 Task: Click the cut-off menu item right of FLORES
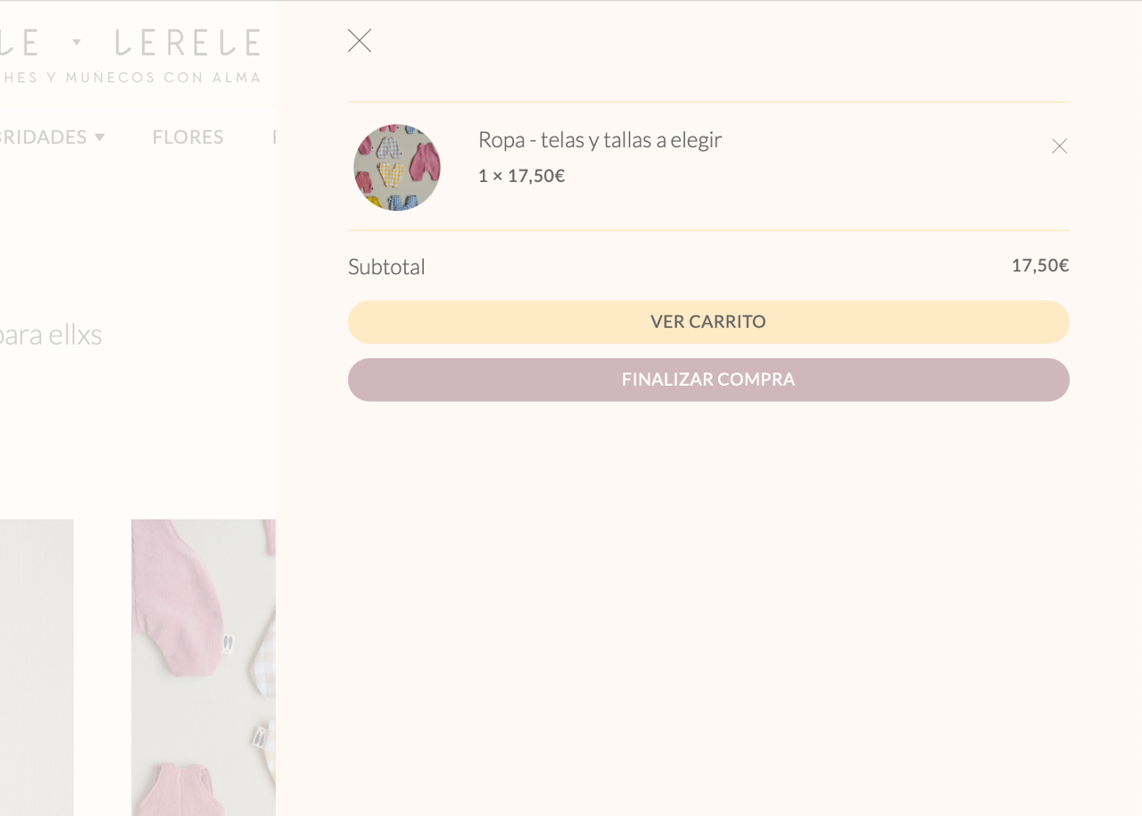point(273,137)
